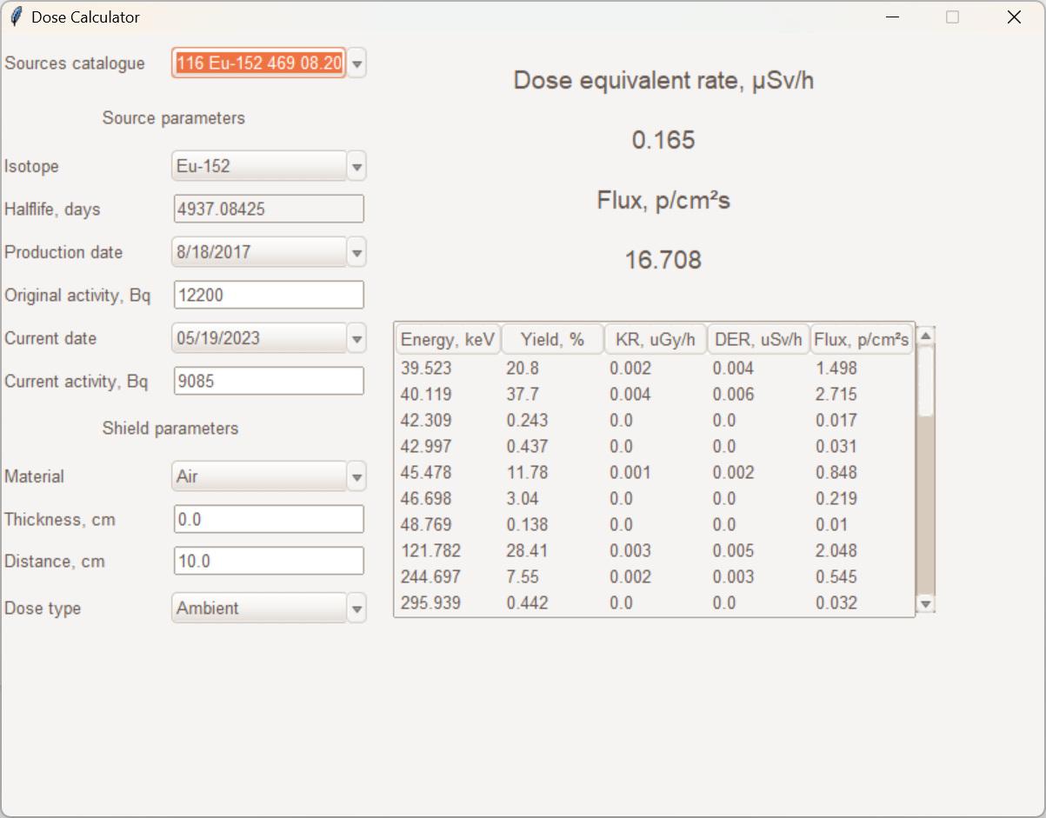This screenshot has height=818, width=1046.
Task: Open the Current date dropdown
Action: coord(356,338)
